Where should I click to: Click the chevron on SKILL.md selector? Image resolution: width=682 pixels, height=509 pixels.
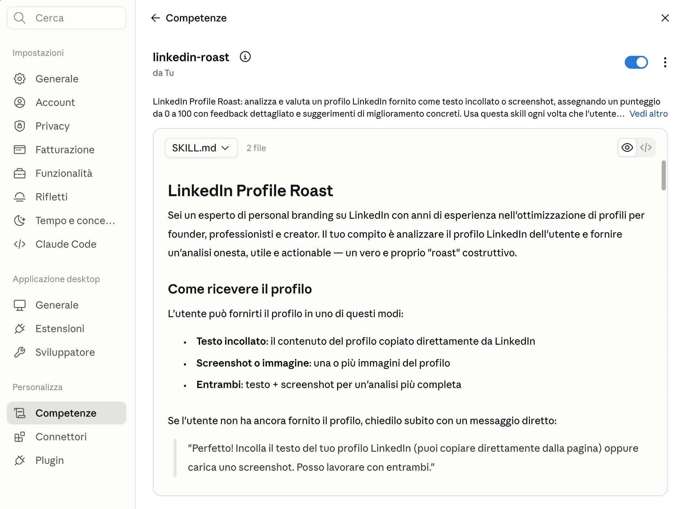(x=225, y=148)
